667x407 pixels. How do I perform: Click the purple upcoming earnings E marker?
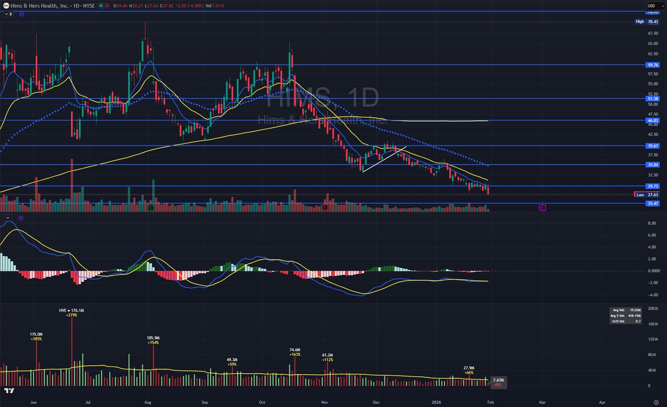pos(542,207)
